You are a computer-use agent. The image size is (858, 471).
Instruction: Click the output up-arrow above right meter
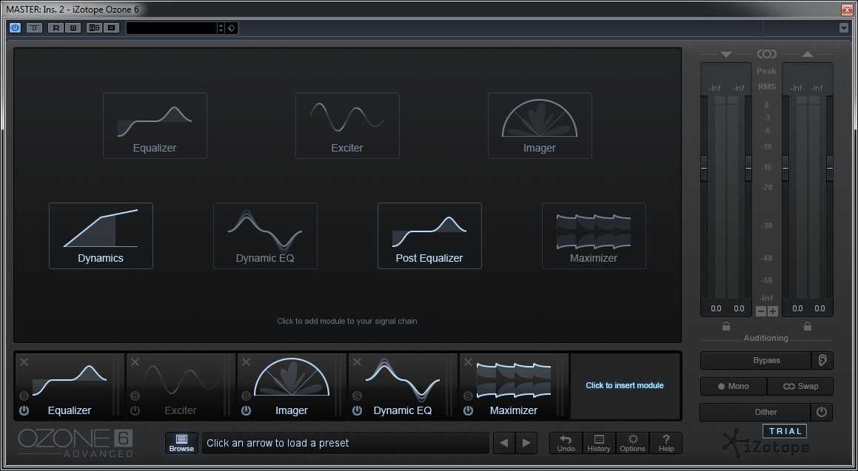coord(808,54)
